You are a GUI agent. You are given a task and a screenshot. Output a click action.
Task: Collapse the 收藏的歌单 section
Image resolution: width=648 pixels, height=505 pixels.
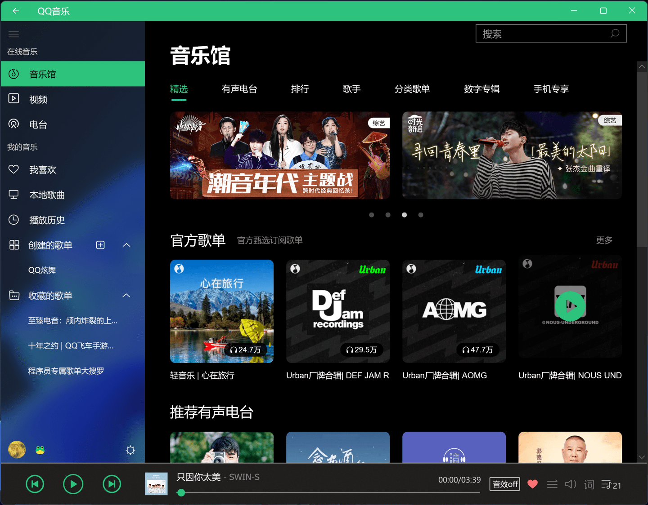pyautogui.click(x=126, y=295)
